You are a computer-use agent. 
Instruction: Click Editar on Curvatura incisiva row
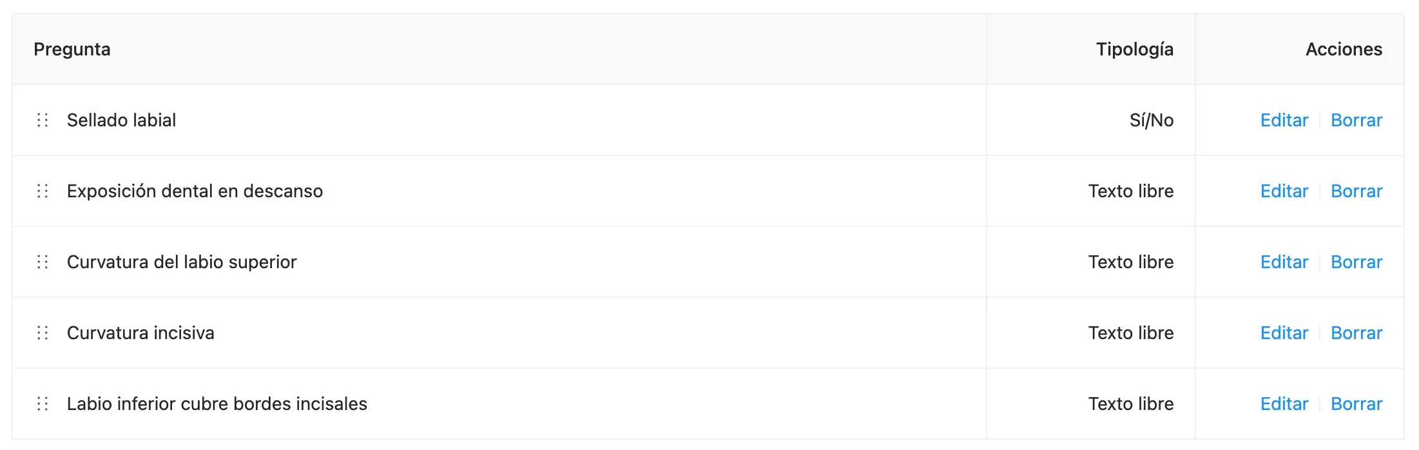coord(1284,333)
